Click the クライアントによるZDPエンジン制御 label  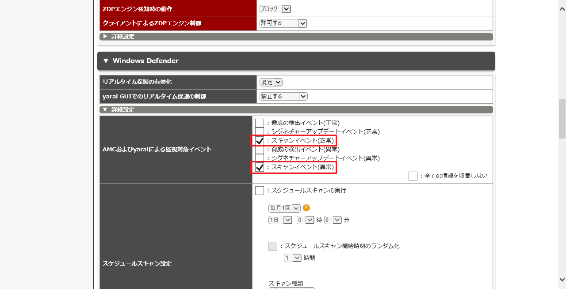tap(152, 23)
